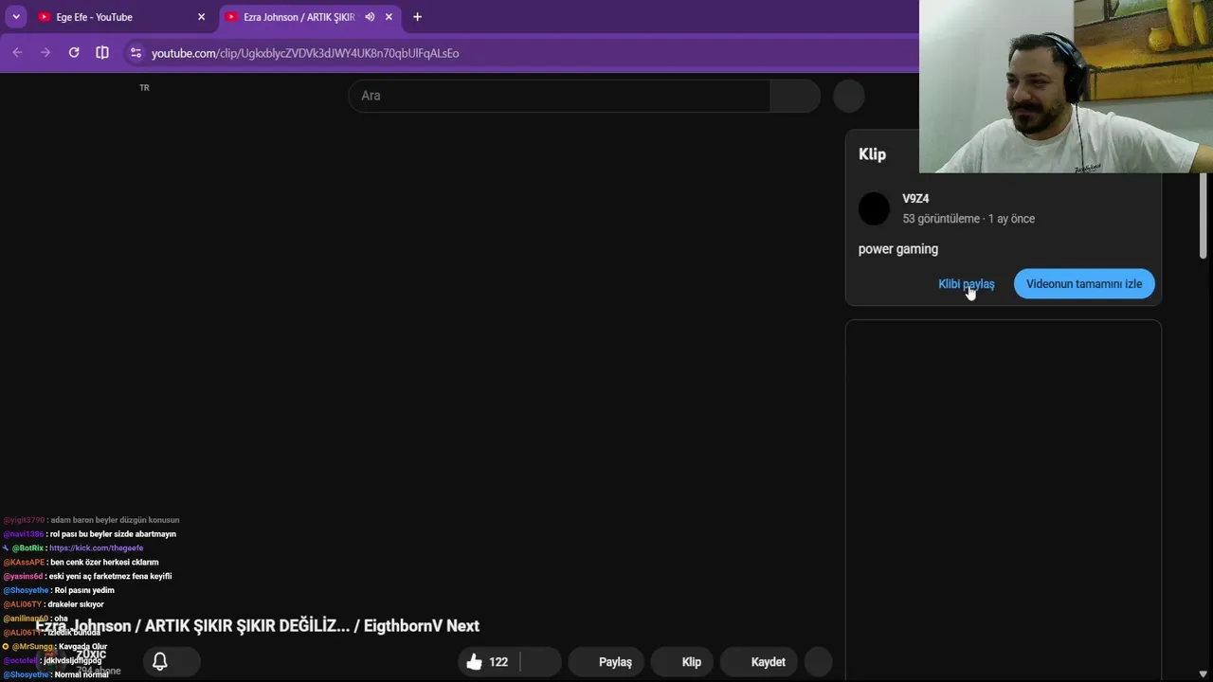Select chat message rol pası bu beyler sizde abartmayın

click(x=113, y=534)
